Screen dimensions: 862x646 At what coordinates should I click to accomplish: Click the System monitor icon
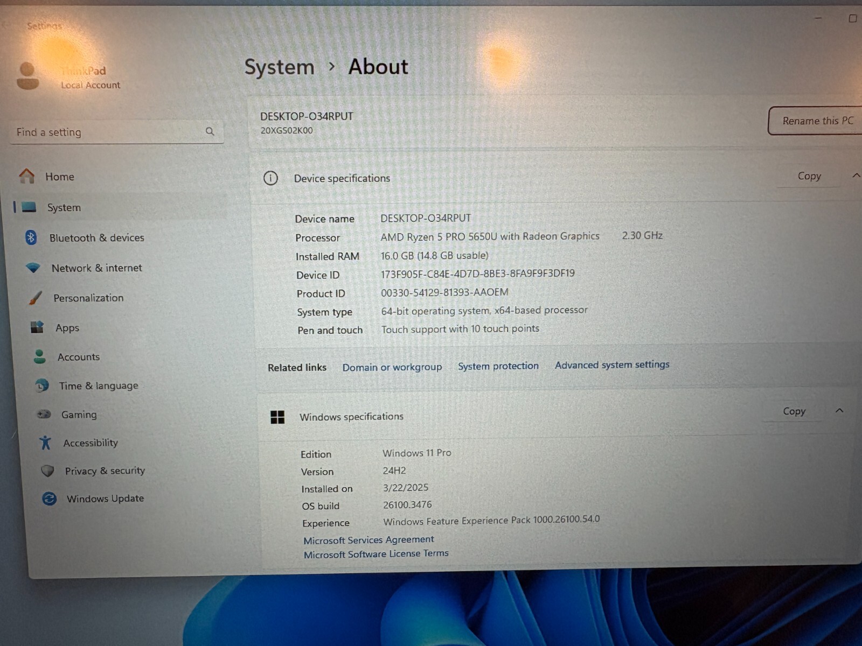coord(29,207)
